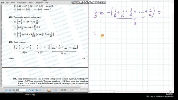Viewport: 178px width, 100px height.
Task: Click the '10 рет' label under the braces
Action: click(x=24, y=52)
